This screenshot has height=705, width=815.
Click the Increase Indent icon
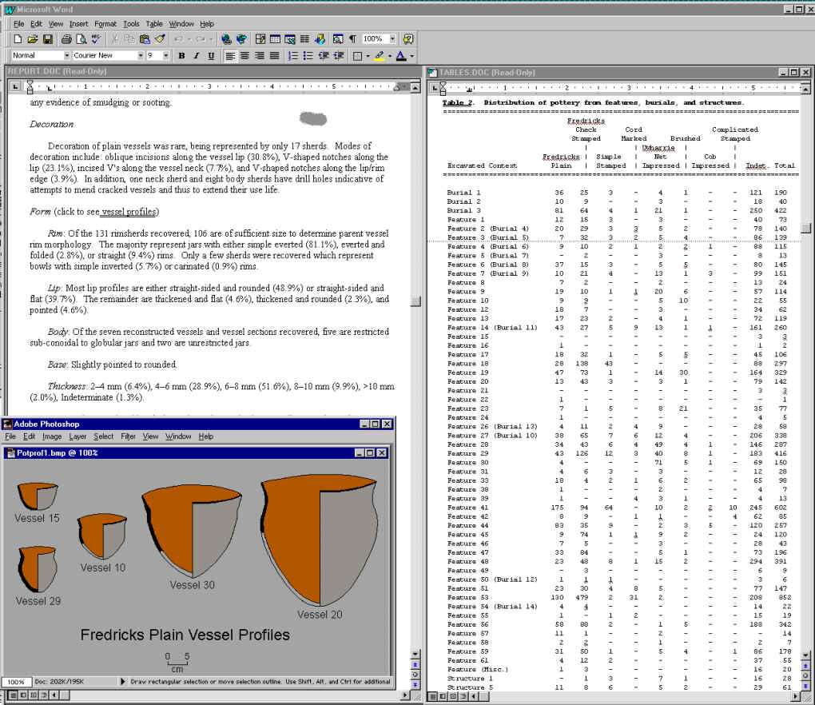click(x=338, y=56)
